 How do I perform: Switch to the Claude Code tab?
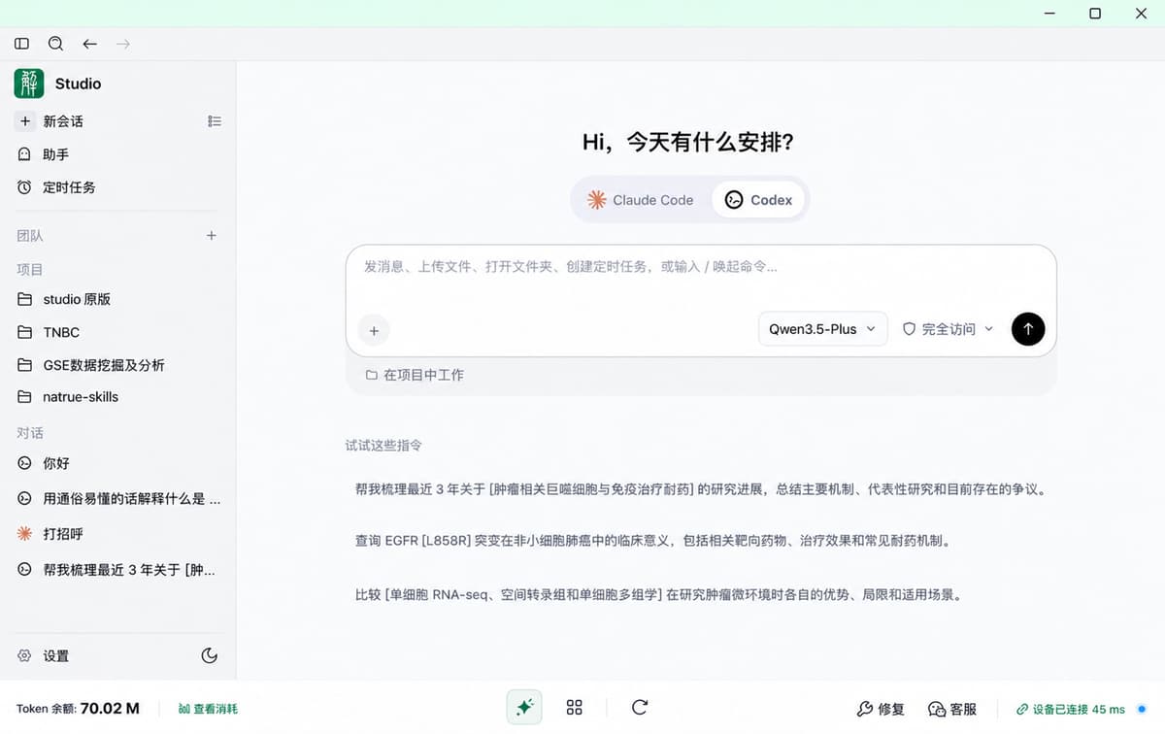click(x=641, y=200)
